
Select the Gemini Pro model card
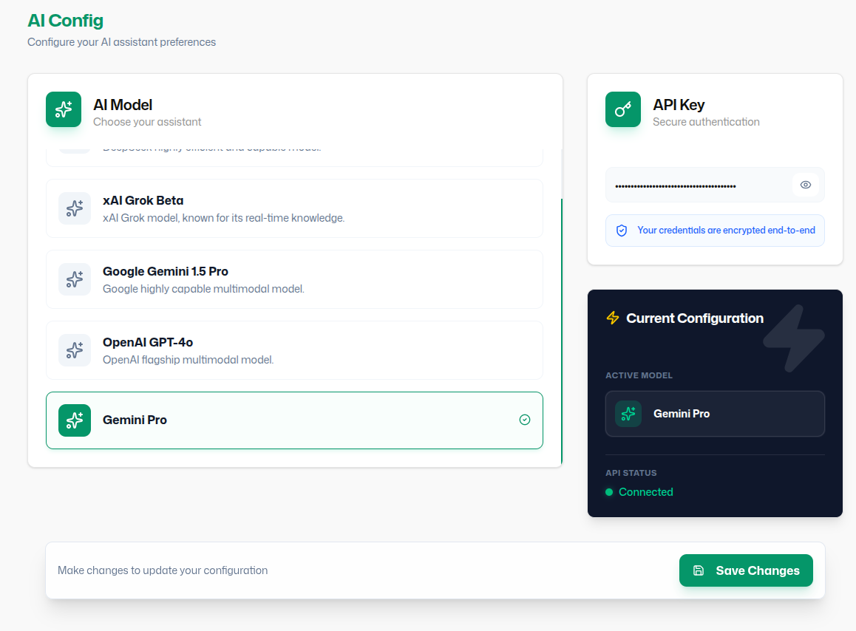pyautogui.click(x=294, y=420)
